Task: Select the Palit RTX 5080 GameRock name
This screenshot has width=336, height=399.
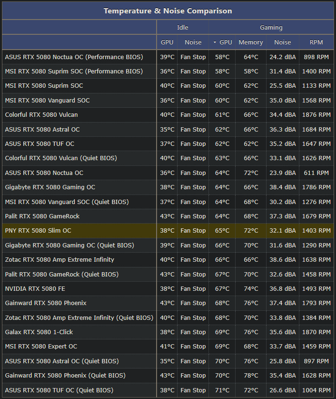Action: [42, 216]
